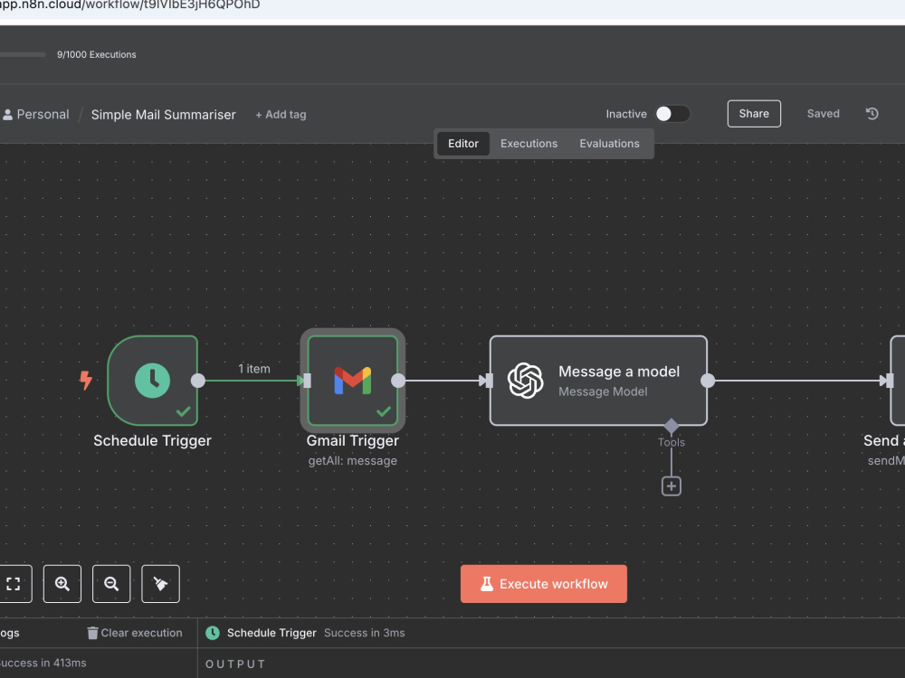The width and height of the screenshot is (905, 678).
Task: Add a tag to the workflow
Action: tap(281, 114)
